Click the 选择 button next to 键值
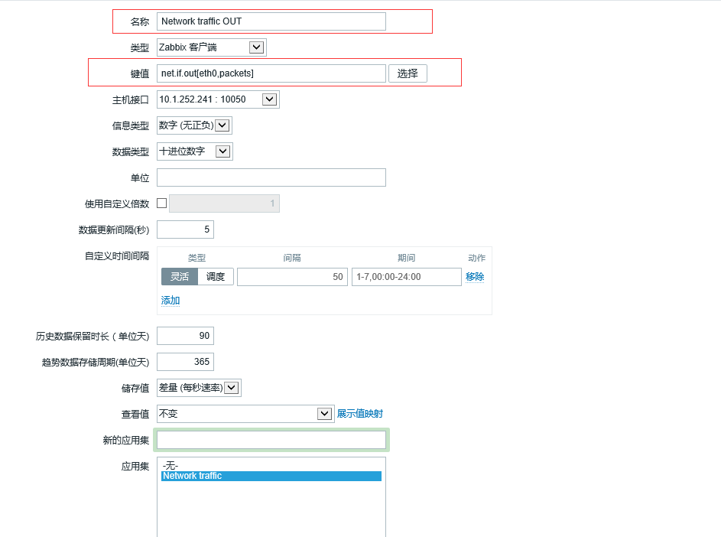721x537 pixels. click(x=408, y=73)
